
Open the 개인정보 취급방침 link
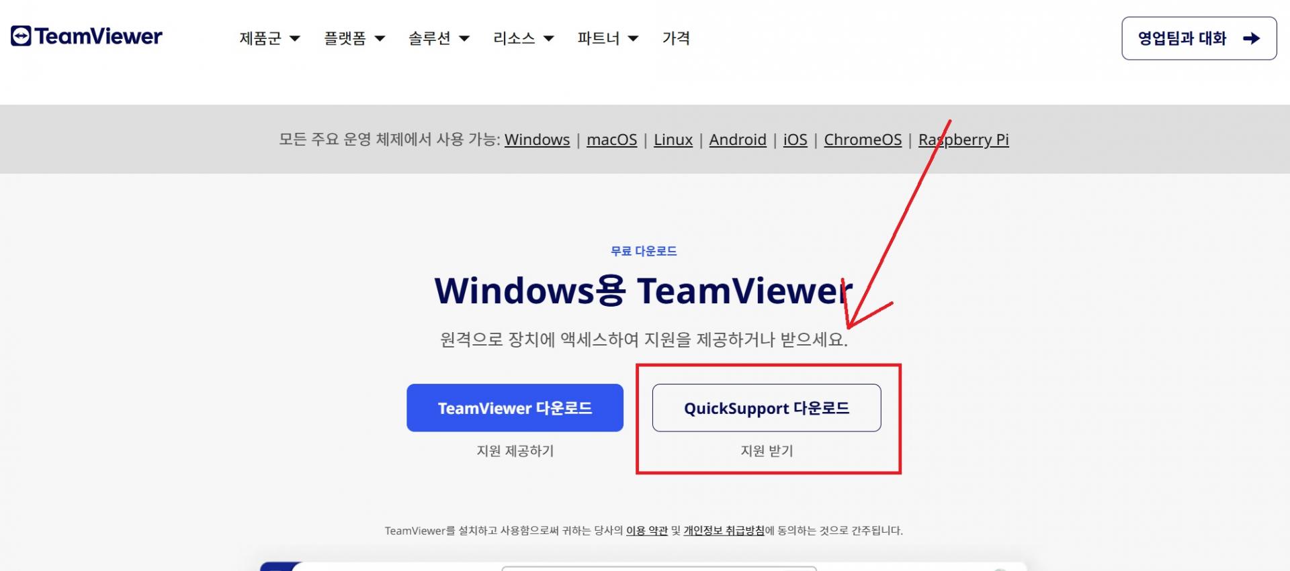[724, 531]
